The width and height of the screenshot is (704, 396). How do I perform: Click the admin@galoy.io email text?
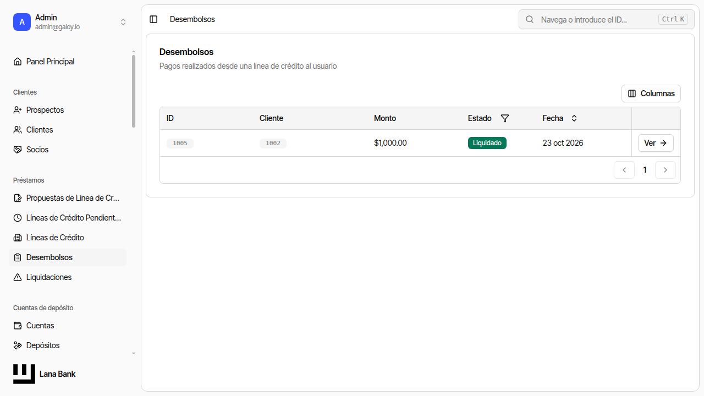[57, 27]
